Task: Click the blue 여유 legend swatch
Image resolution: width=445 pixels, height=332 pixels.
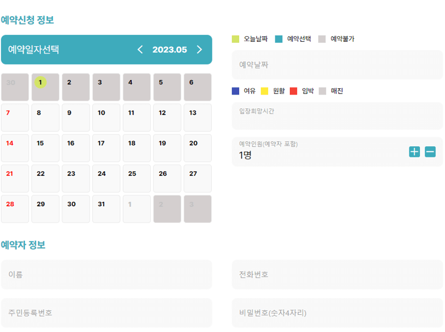Action: [236, 91]
